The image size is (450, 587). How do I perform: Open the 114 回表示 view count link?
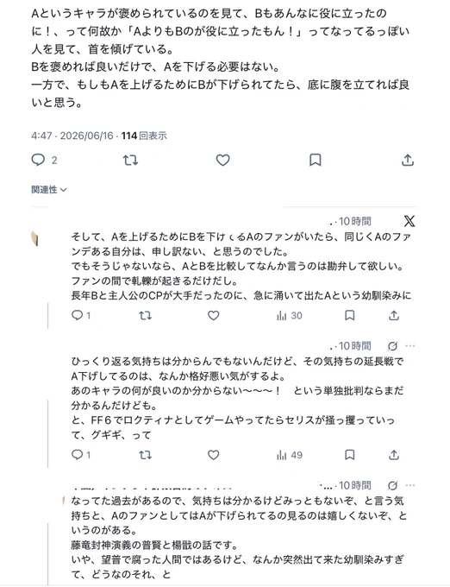pyautogui.click(x=144, y=136)
